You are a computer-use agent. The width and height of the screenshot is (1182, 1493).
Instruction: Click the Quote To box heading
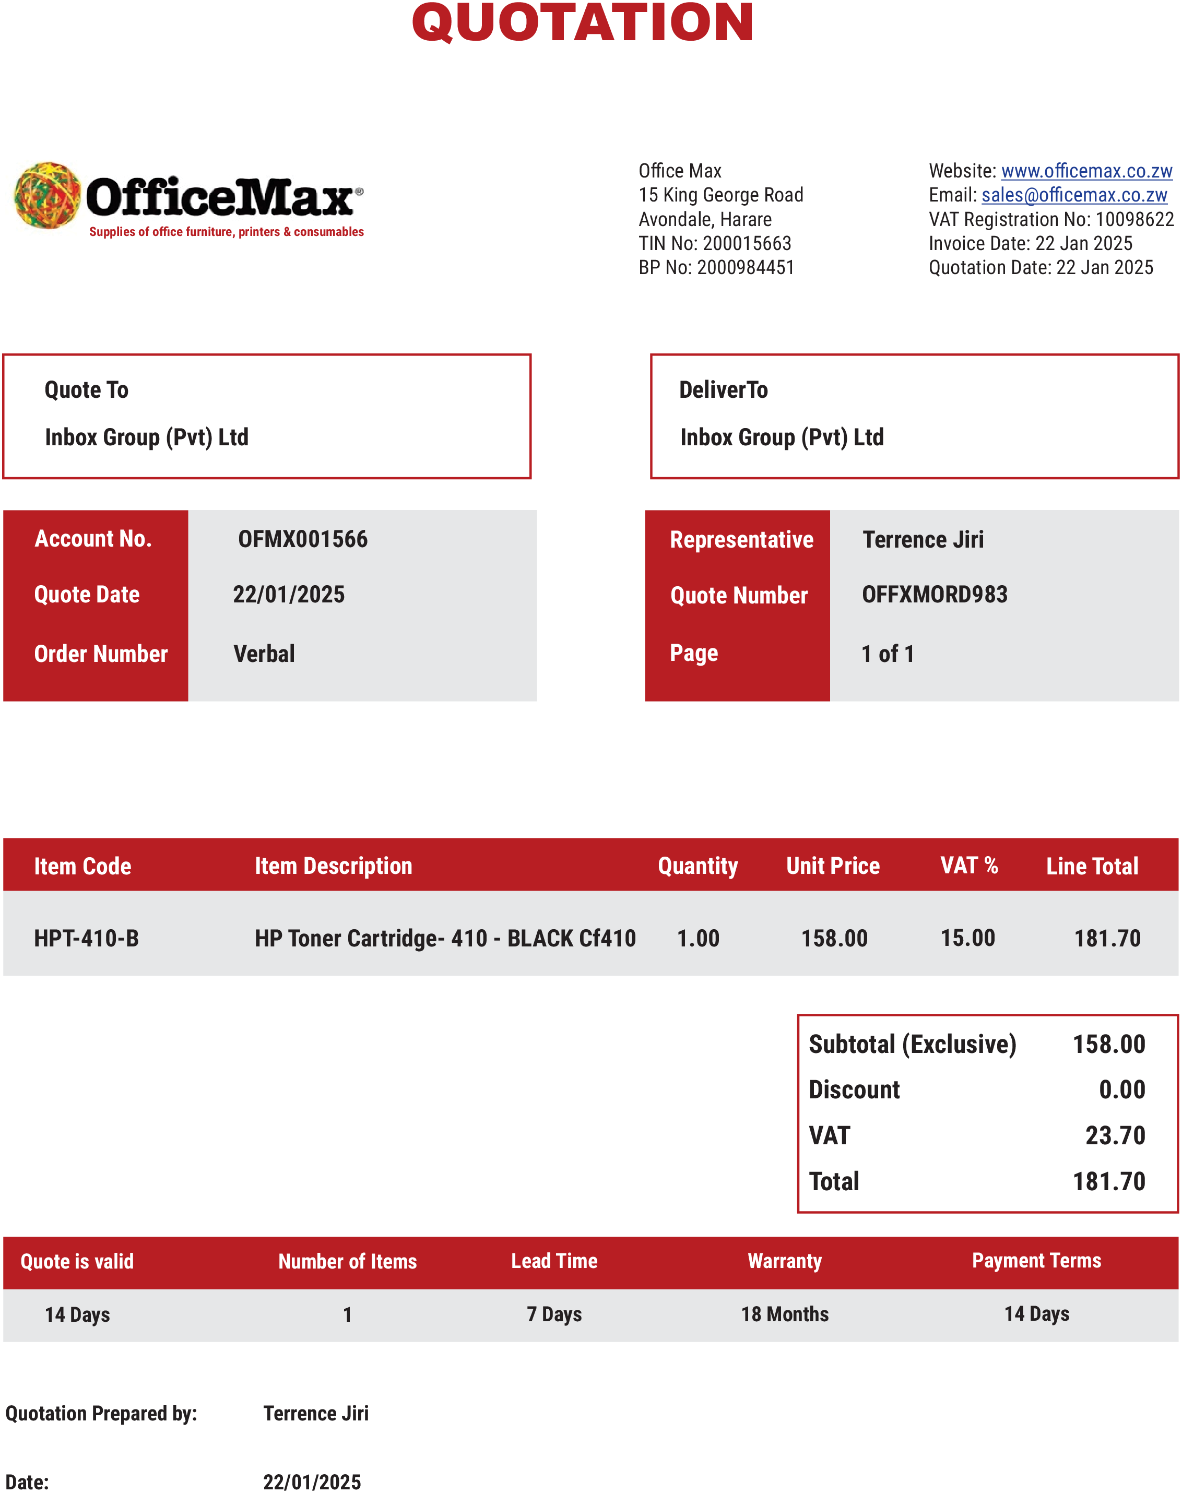click(87, 390)
